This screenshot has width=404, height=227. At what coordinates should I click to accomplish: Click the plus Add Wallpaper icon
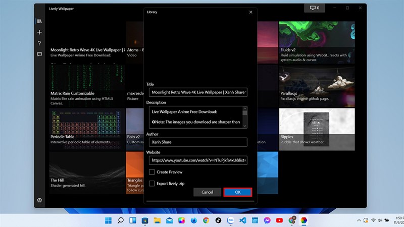tap(39, 32)
